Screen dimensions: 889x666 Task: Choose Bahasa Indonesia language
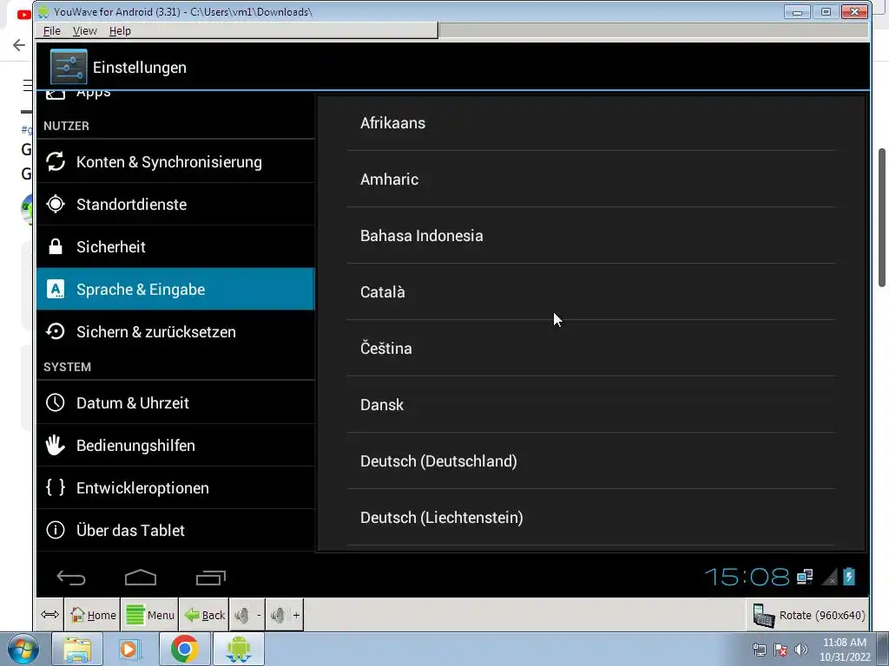590,236
